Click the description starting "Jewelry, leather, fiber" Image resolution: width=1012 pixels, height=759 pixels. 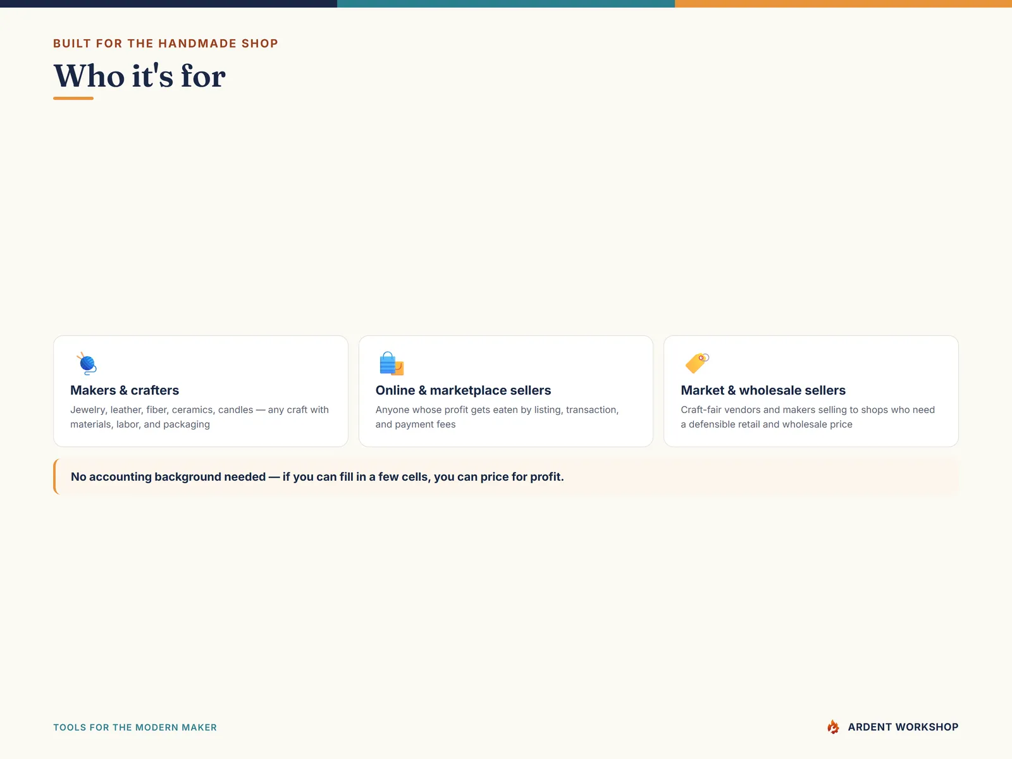pos(200,417)
